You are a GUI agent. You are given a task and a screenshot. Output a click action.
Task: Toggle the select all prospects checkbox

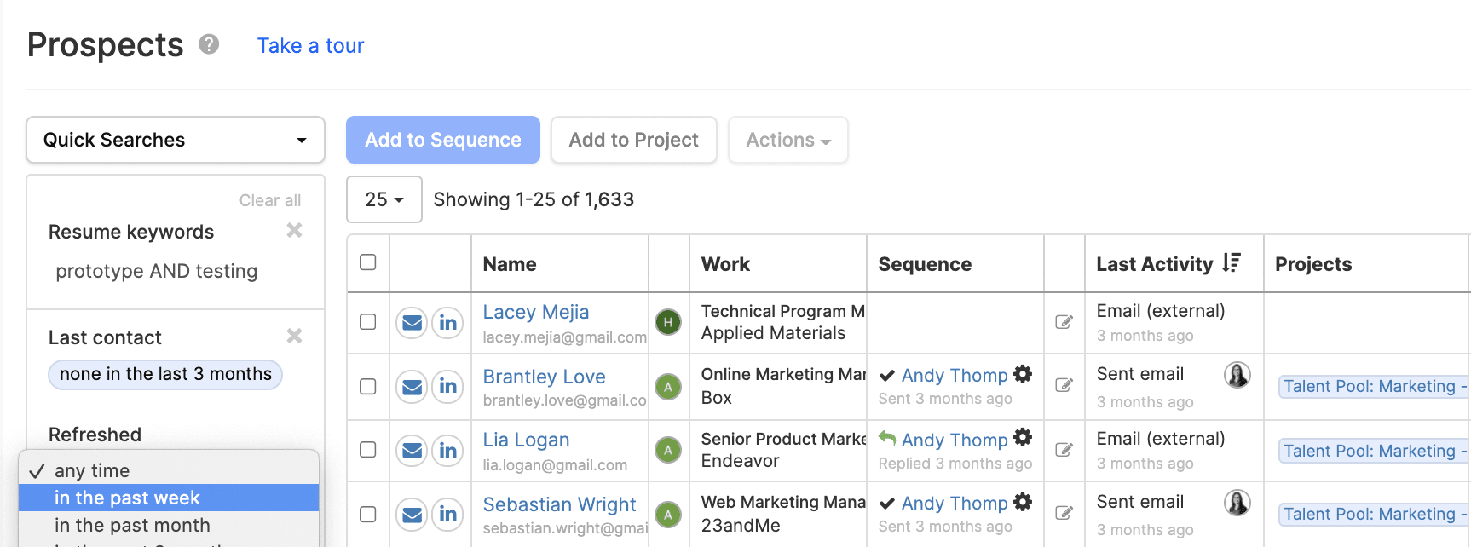tap(368, 262)
